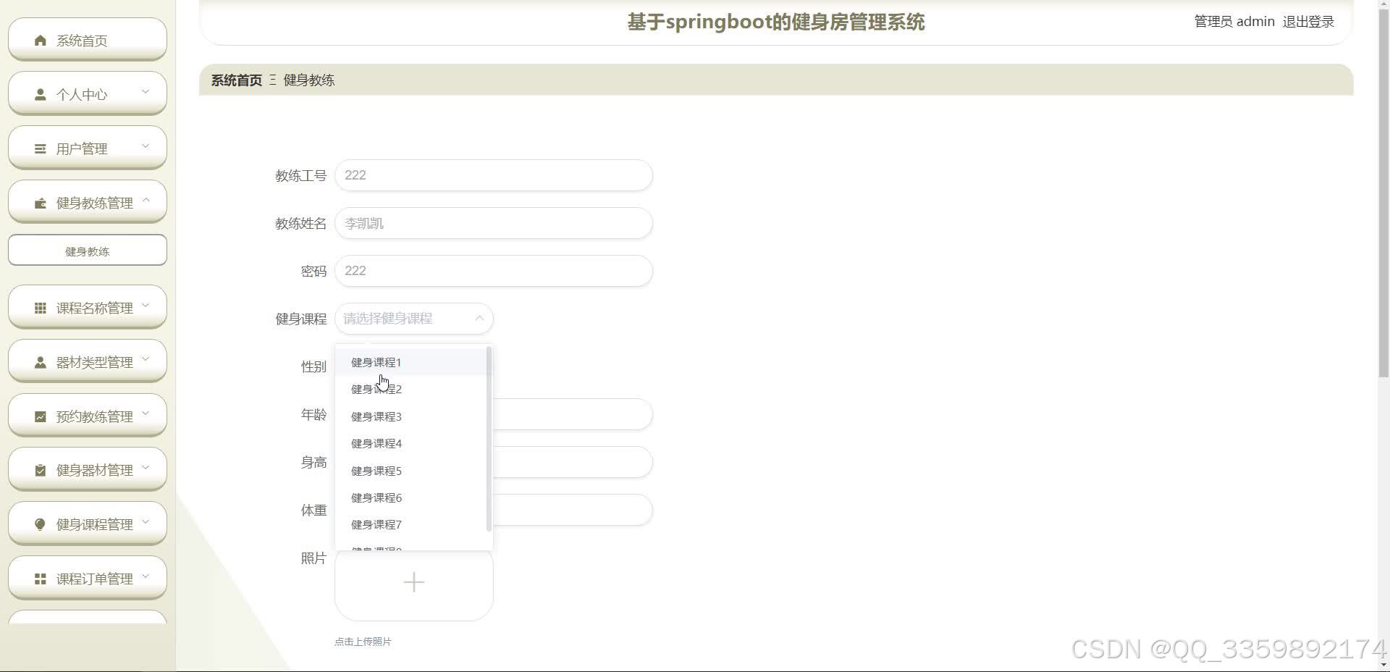This screenshot has width=1390, height=672.
Task: Close the 健身课程 dropdown via its arrow
Action: (x=479, y=319)
